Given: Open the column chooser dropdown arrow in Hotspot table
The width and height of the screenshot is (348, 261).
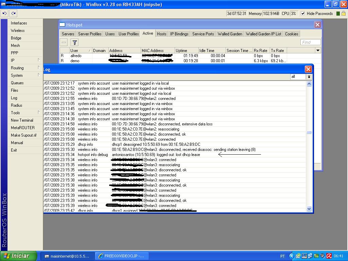Looking at the screenshot, I should [318, 51].
